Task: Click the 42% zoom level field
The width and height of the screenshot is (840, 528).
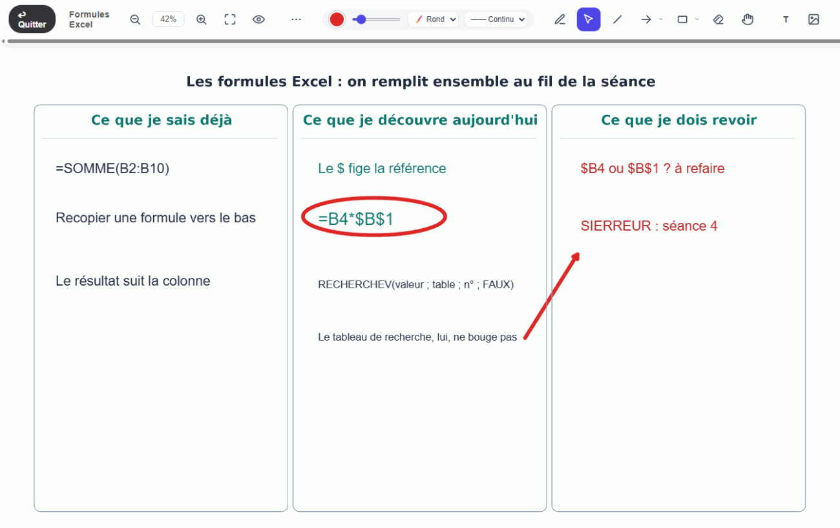Action: [168, 19]
